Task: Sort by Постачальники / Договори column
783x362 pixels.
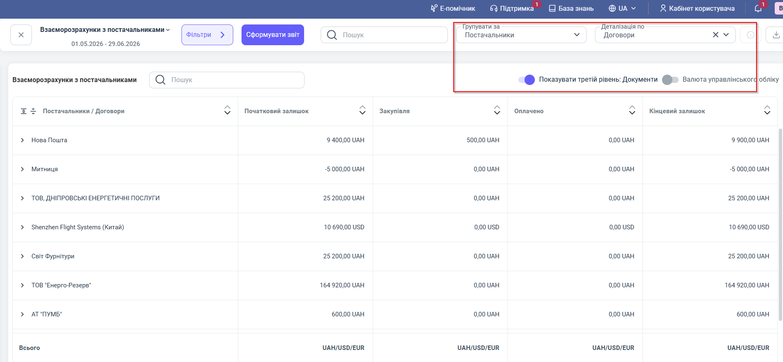Action: (227, 110)
